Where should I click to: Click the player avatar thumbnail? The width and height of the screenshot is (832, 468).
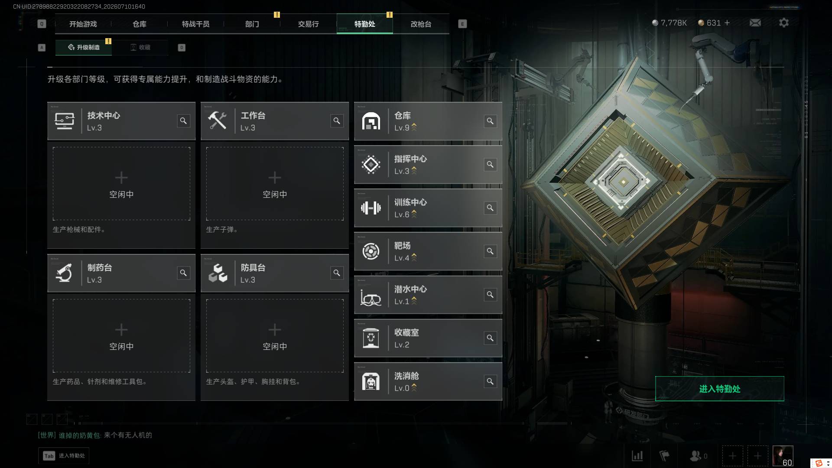pyautogui.click(x=783, y=456)
